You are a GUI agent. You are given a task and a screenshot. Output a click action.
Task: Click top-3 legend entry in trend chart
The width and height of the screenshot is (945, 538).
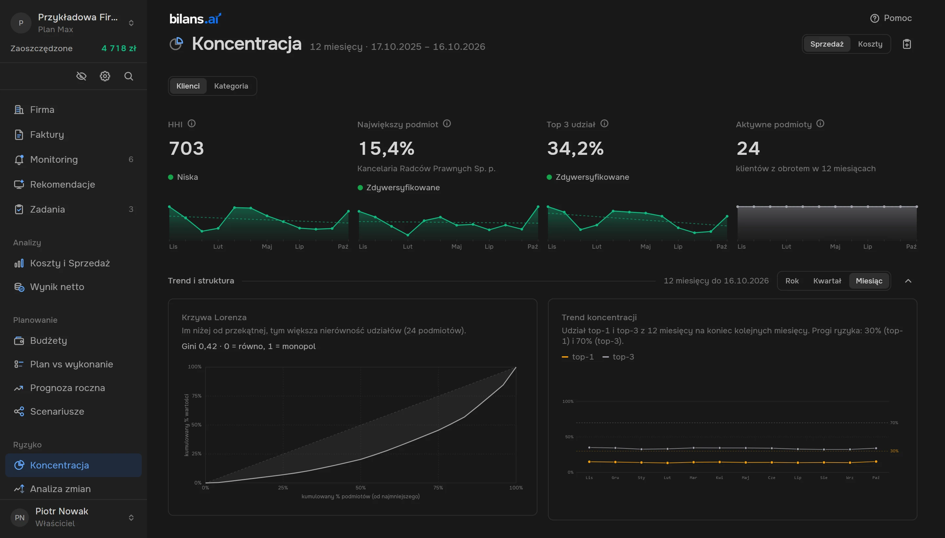(618, 357)
